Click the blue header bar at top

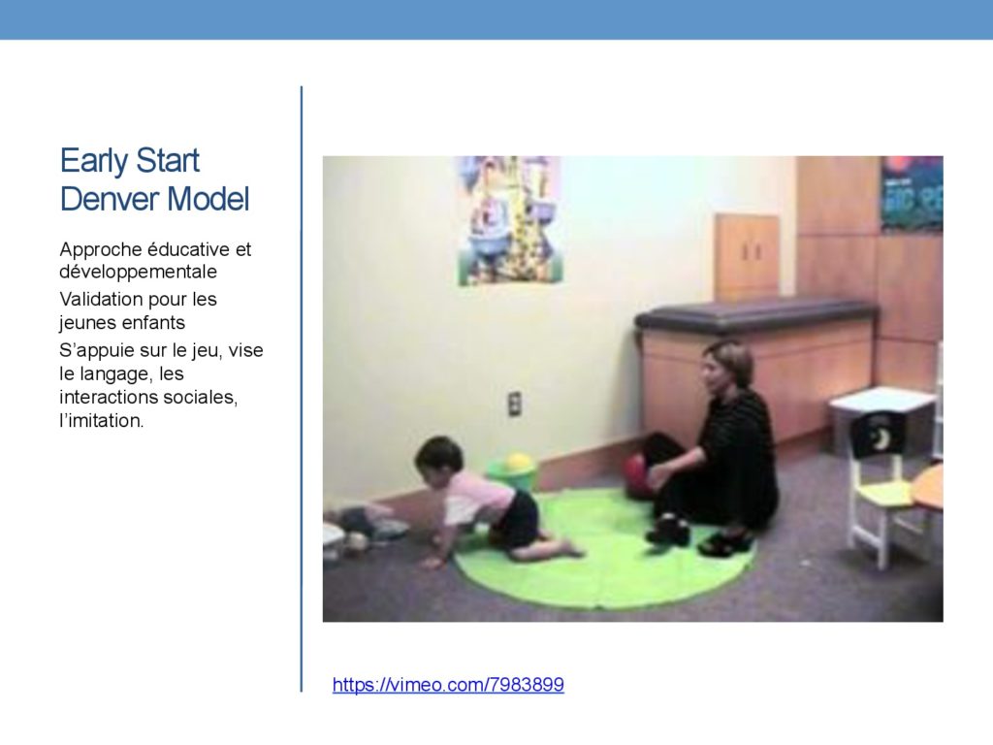coord(496,19)
